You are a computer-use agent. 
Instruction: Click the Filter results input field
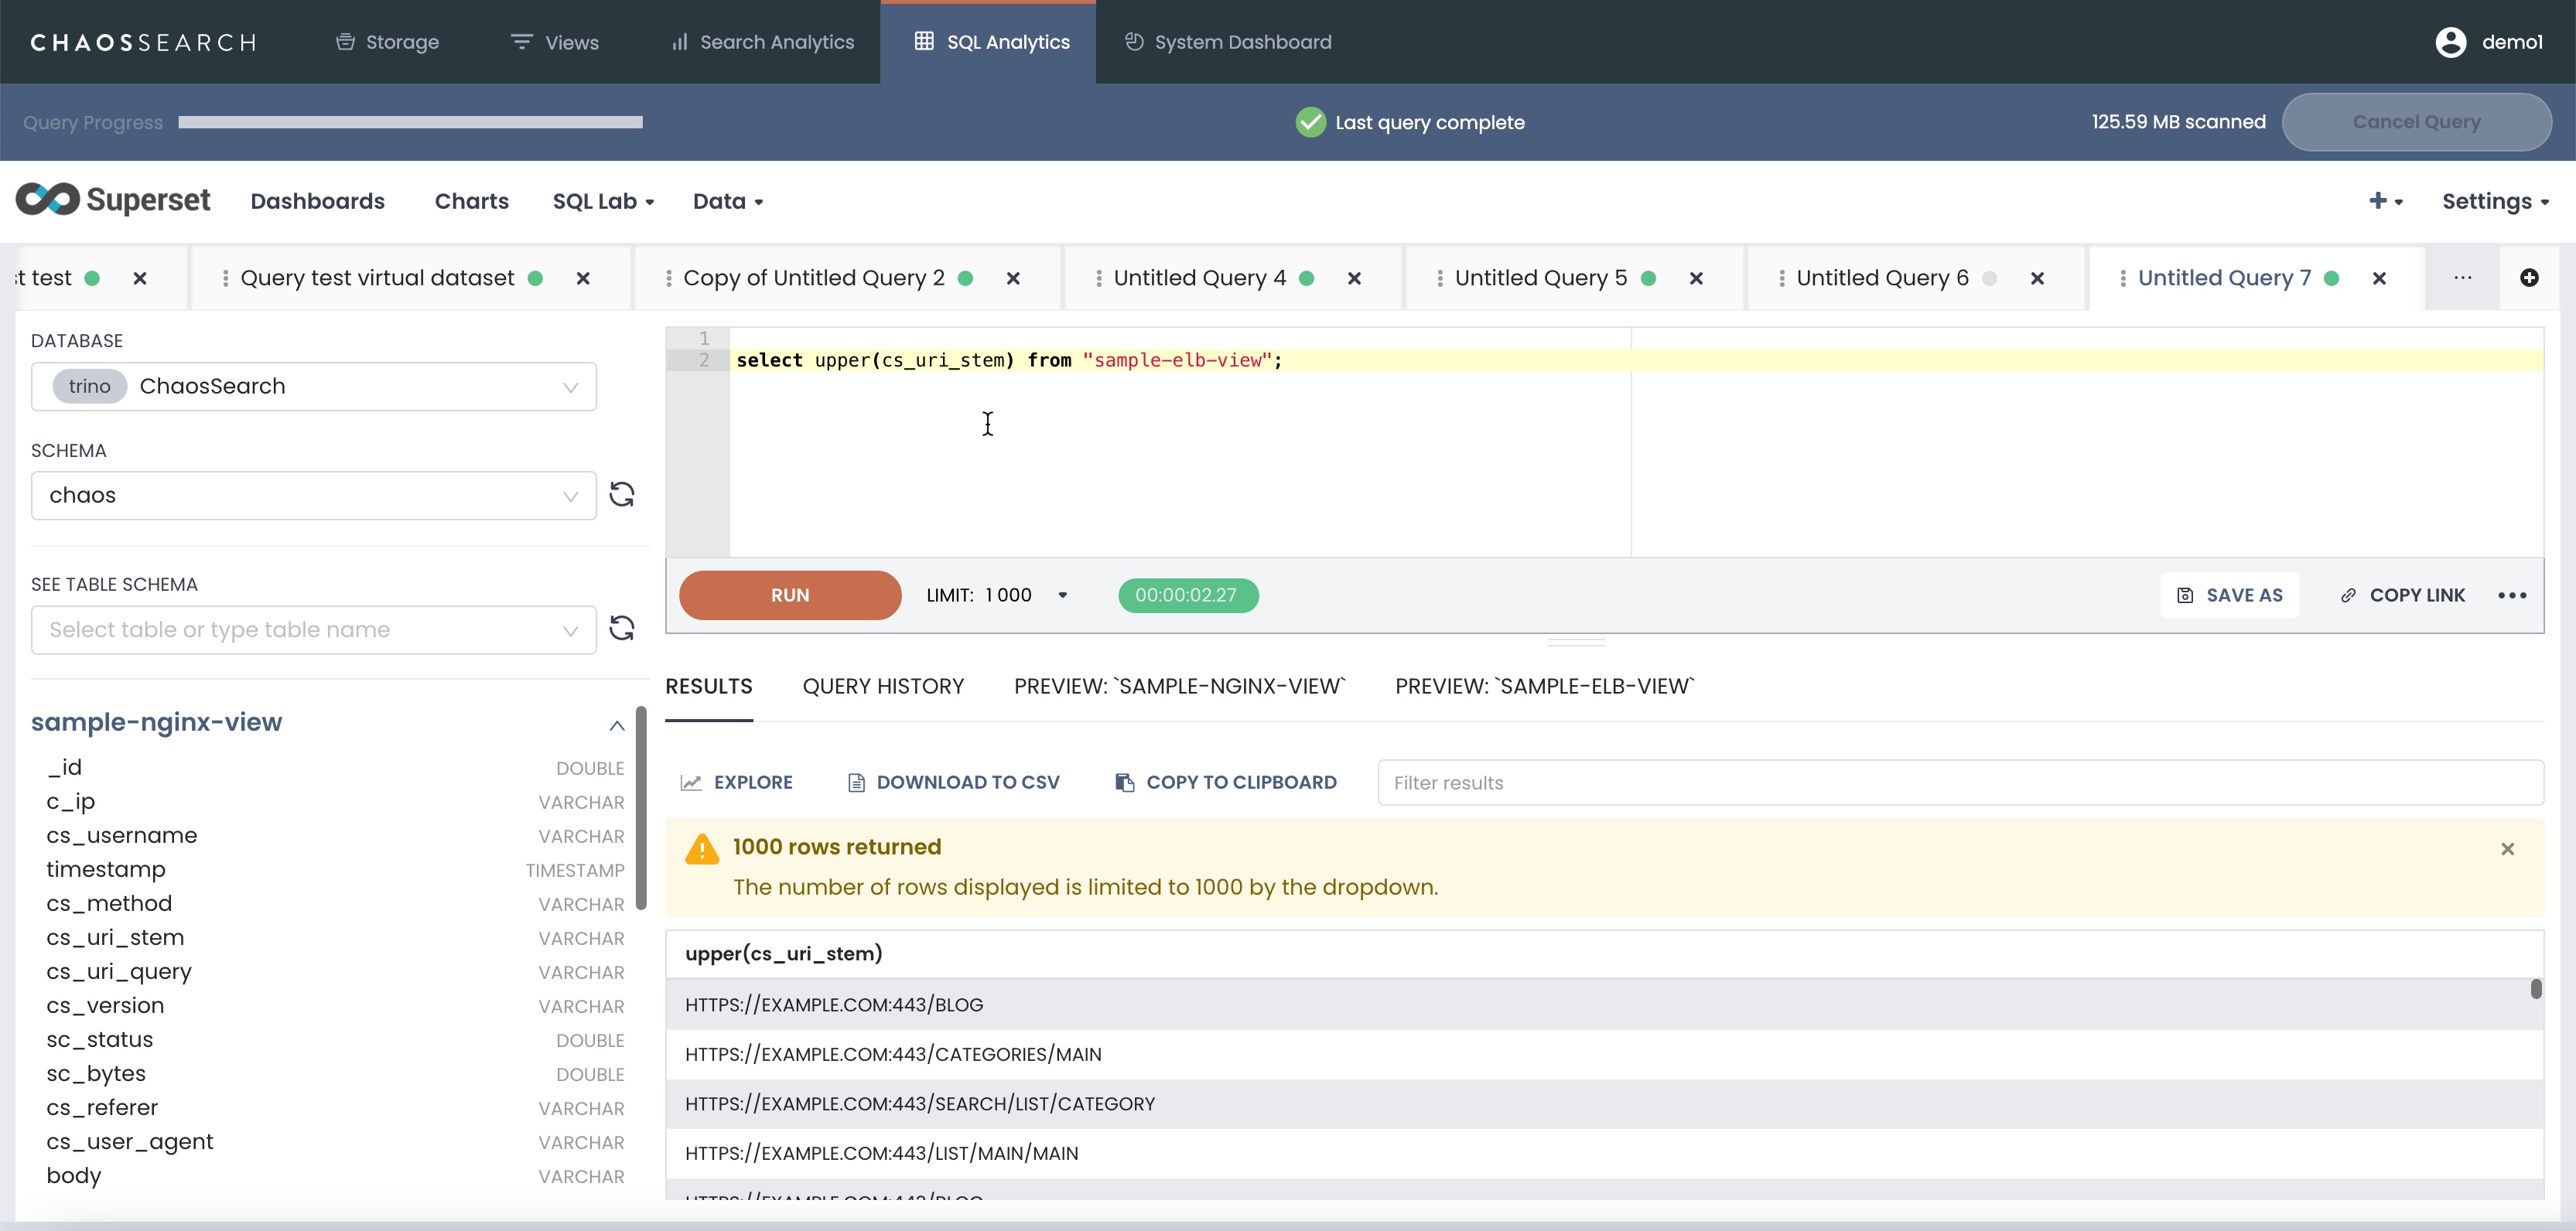[x=1959, y=783]
